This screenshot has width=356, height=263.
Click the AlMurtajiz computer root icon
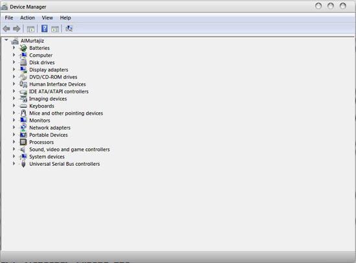click(15, 41)
